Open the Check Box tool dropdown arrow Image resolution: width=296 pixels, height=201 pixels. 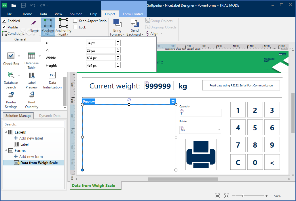coord(19,56)
